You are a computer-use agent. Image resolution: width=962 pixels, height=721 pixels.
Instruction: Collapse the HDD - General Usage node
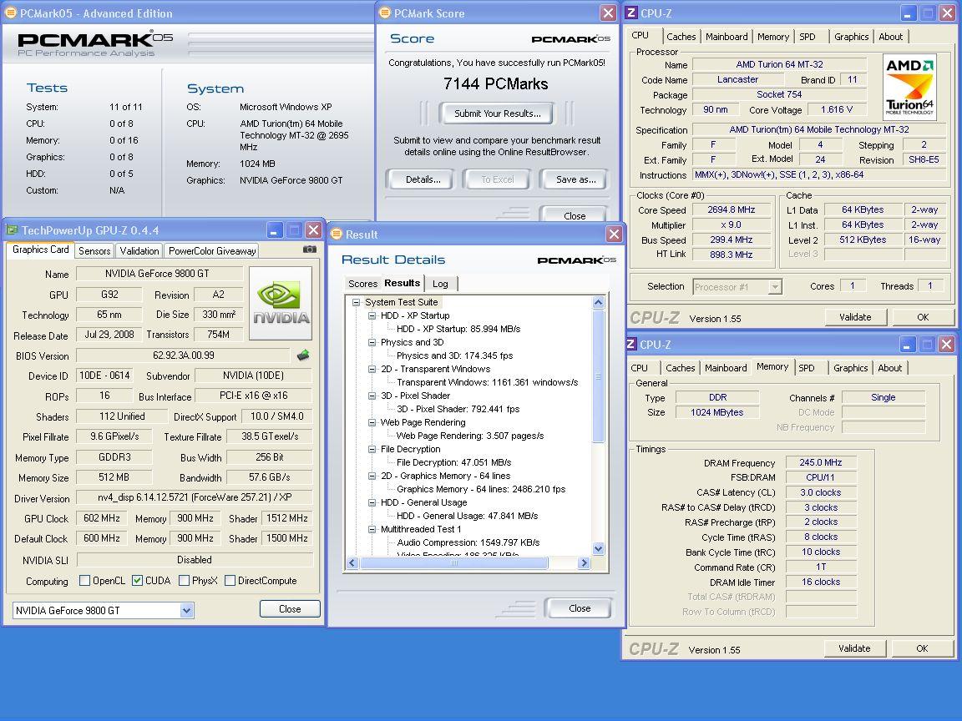pos(372,502)
